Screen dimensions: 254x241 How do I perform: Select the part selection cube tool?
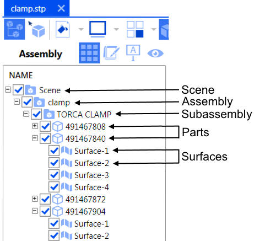[36, 29]
